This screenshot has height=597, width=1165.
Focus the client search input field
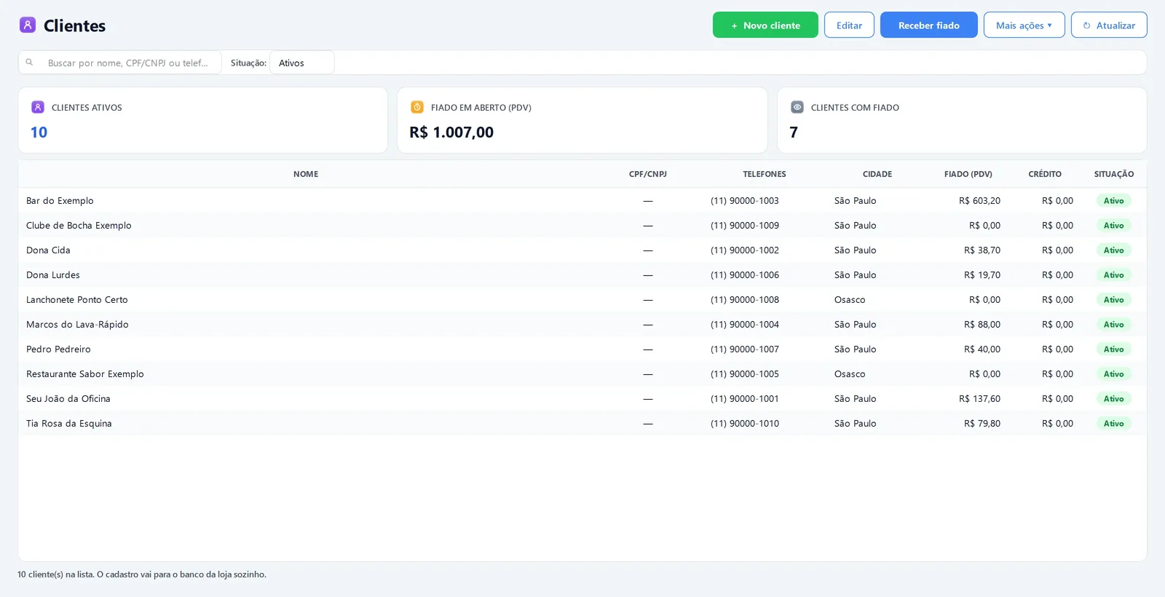pyautogui.click(x=120, y=63)
